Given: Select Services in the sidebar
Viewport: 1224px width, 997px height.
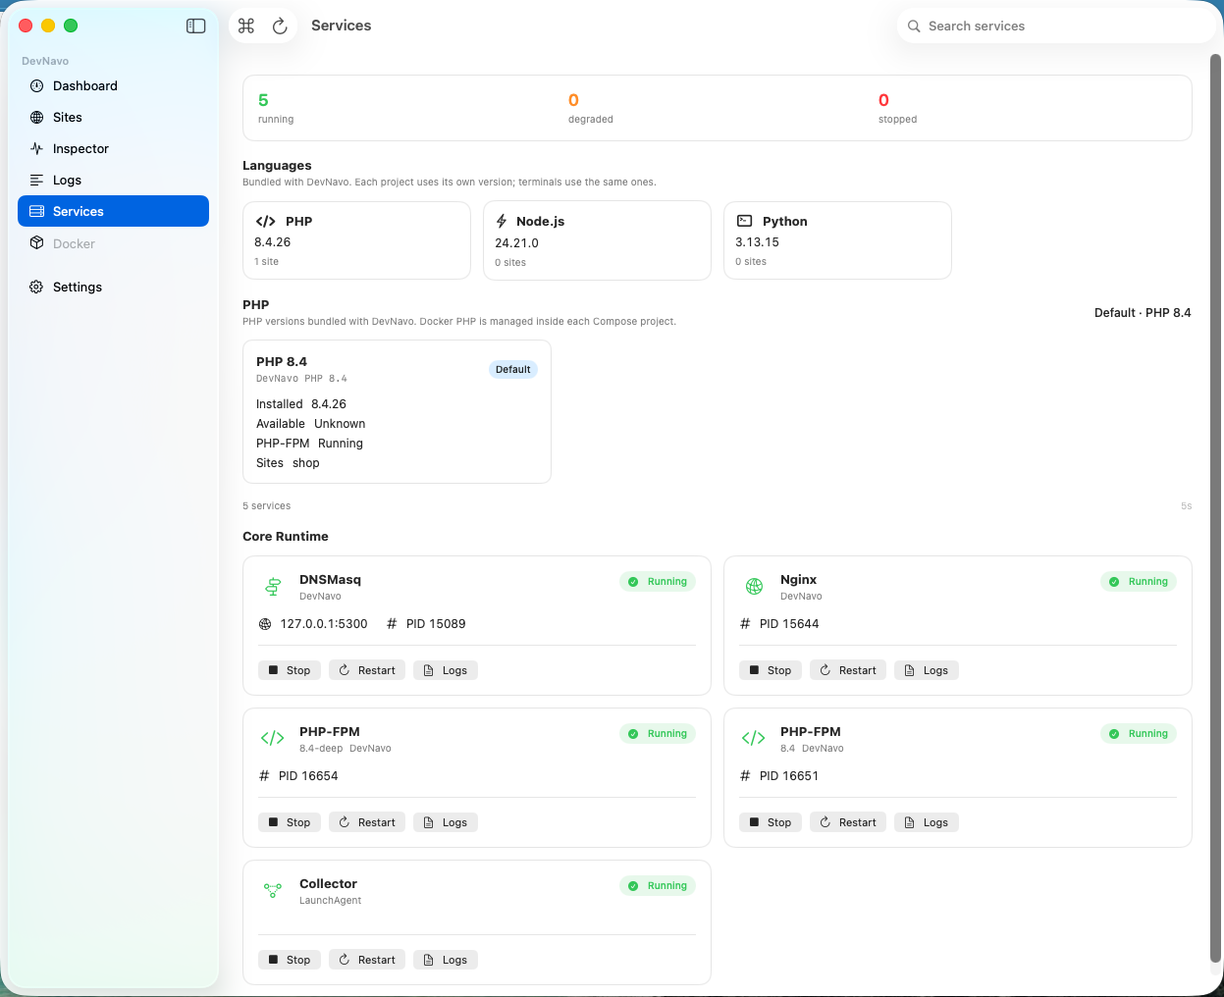Looking at the screenshot, I should (x=113, y=211).
